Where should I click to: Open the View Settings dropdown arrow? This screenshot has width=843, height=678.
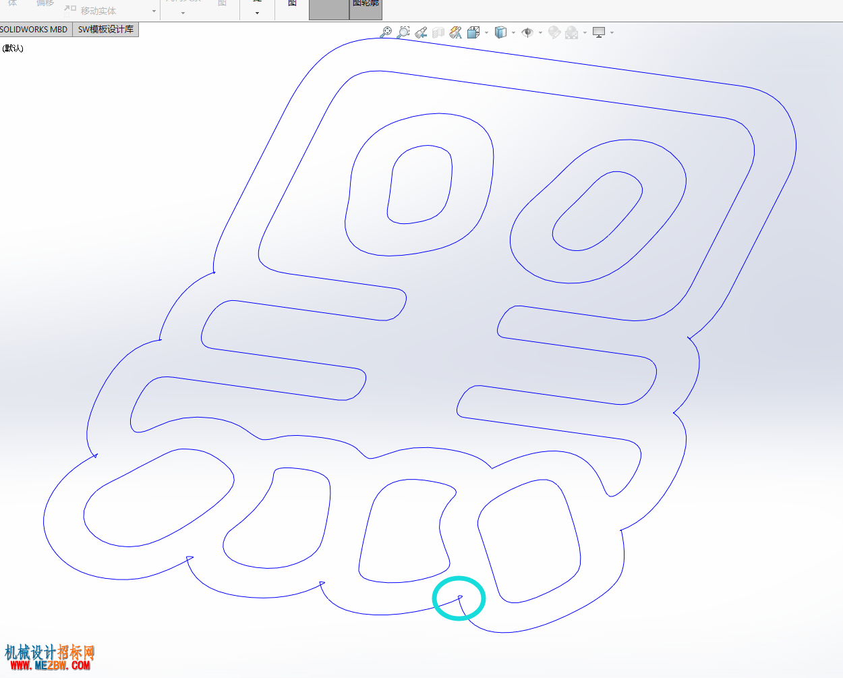612,32
